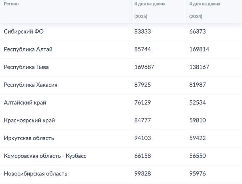The height and width of the screenshot is (184, 242).
Task: Select the Республика Хакасия row label
Action: tap(30, 85)
